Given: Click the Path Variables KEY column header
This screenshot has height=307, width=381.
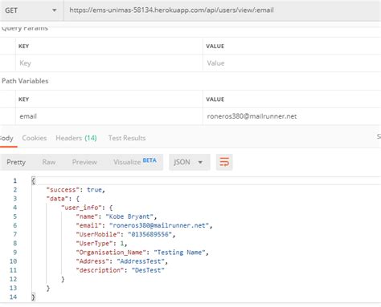Looking at the screenshot, I should click(x=23, y=99).
